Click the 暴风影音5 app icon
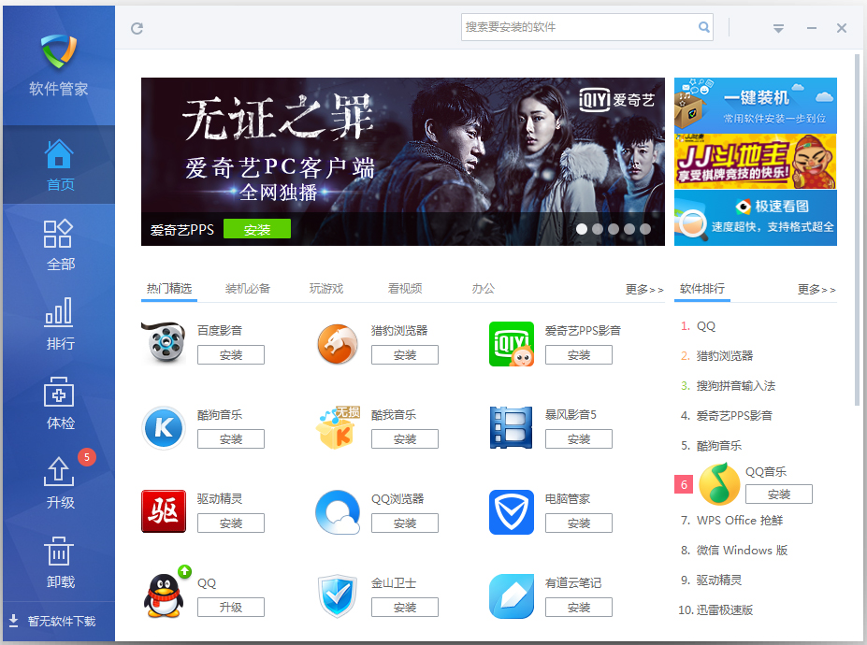The width and height of the screenshot is (867, 645). pos(512,428)
